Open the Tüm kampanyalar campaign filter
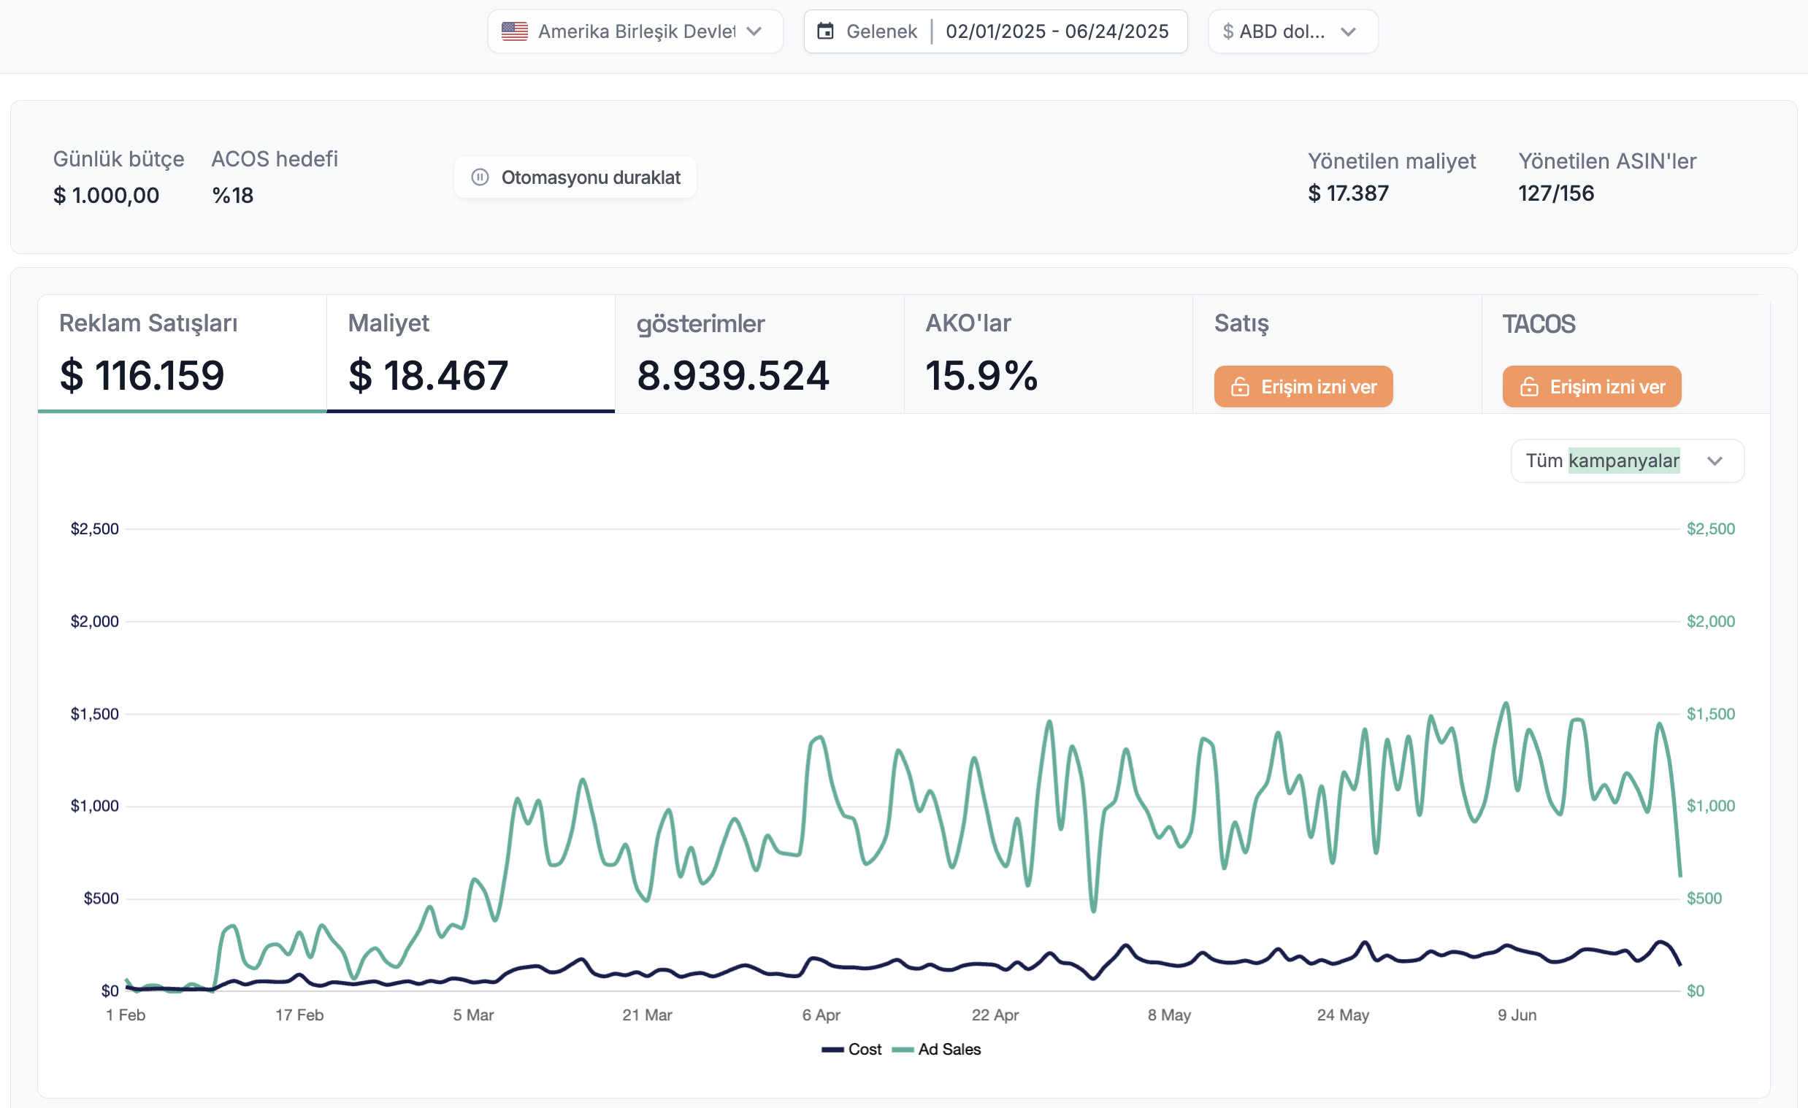The width and height of the screenshot is (1808, 1108). pyautogui.click(x=1627, y=461)
